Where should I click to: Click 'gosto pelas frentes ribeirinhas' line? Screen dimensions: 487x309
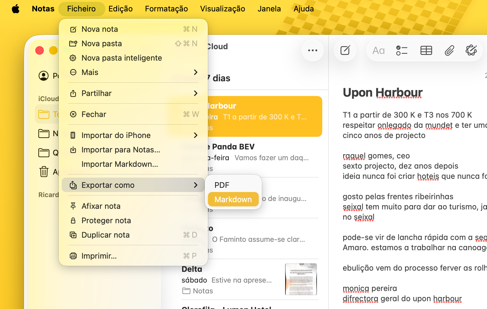[x=398, y=196]
